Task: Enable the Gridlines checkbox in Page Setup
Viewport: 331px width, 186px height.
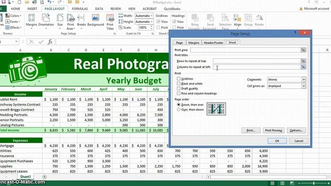Action: (x=178, y=79)
